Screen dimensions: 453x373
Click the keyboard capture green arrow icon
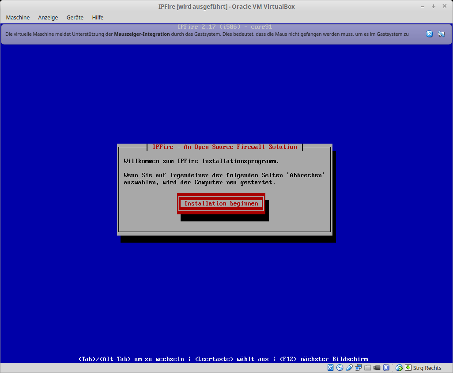coord(408,368)
